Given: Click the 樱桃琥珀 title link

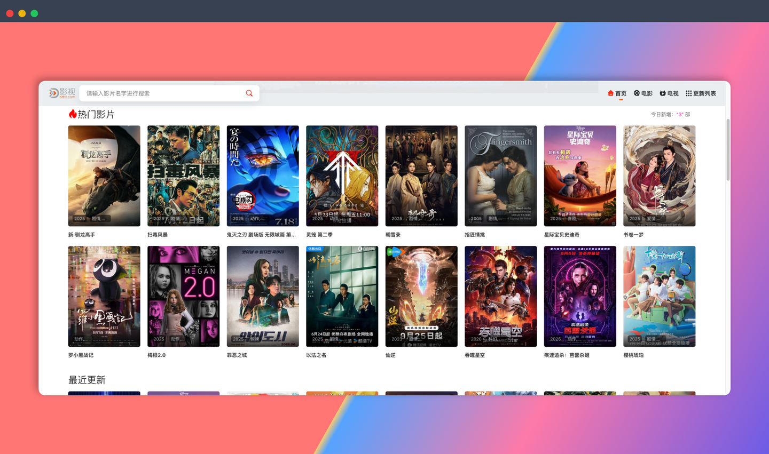Looking at the screenshot, I should tap(633, 355).
